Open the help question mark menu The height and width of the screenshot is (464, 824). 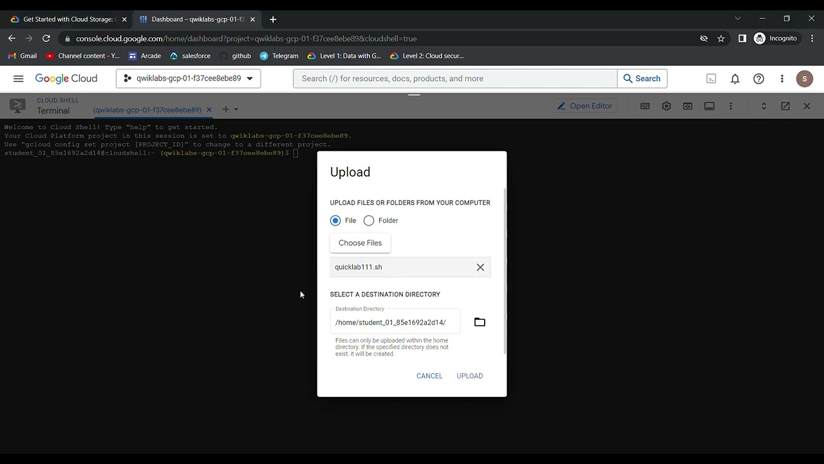pyautogui.click(x=759, y=79)
